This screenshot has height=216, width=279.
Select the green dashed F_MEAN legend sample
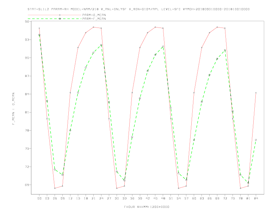pos(55,19)
